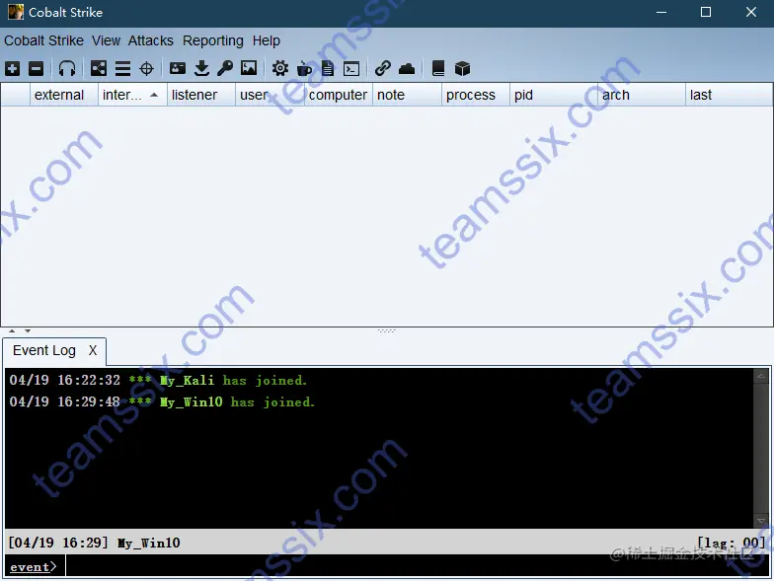Sort by the internal column header
This screenshot has width=774, height=581.
(132, 95)
